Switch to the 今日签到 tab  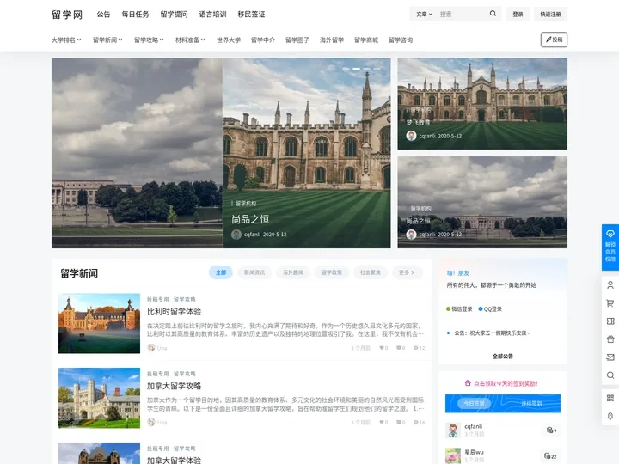pyautogui.click(x=474, y=404)
